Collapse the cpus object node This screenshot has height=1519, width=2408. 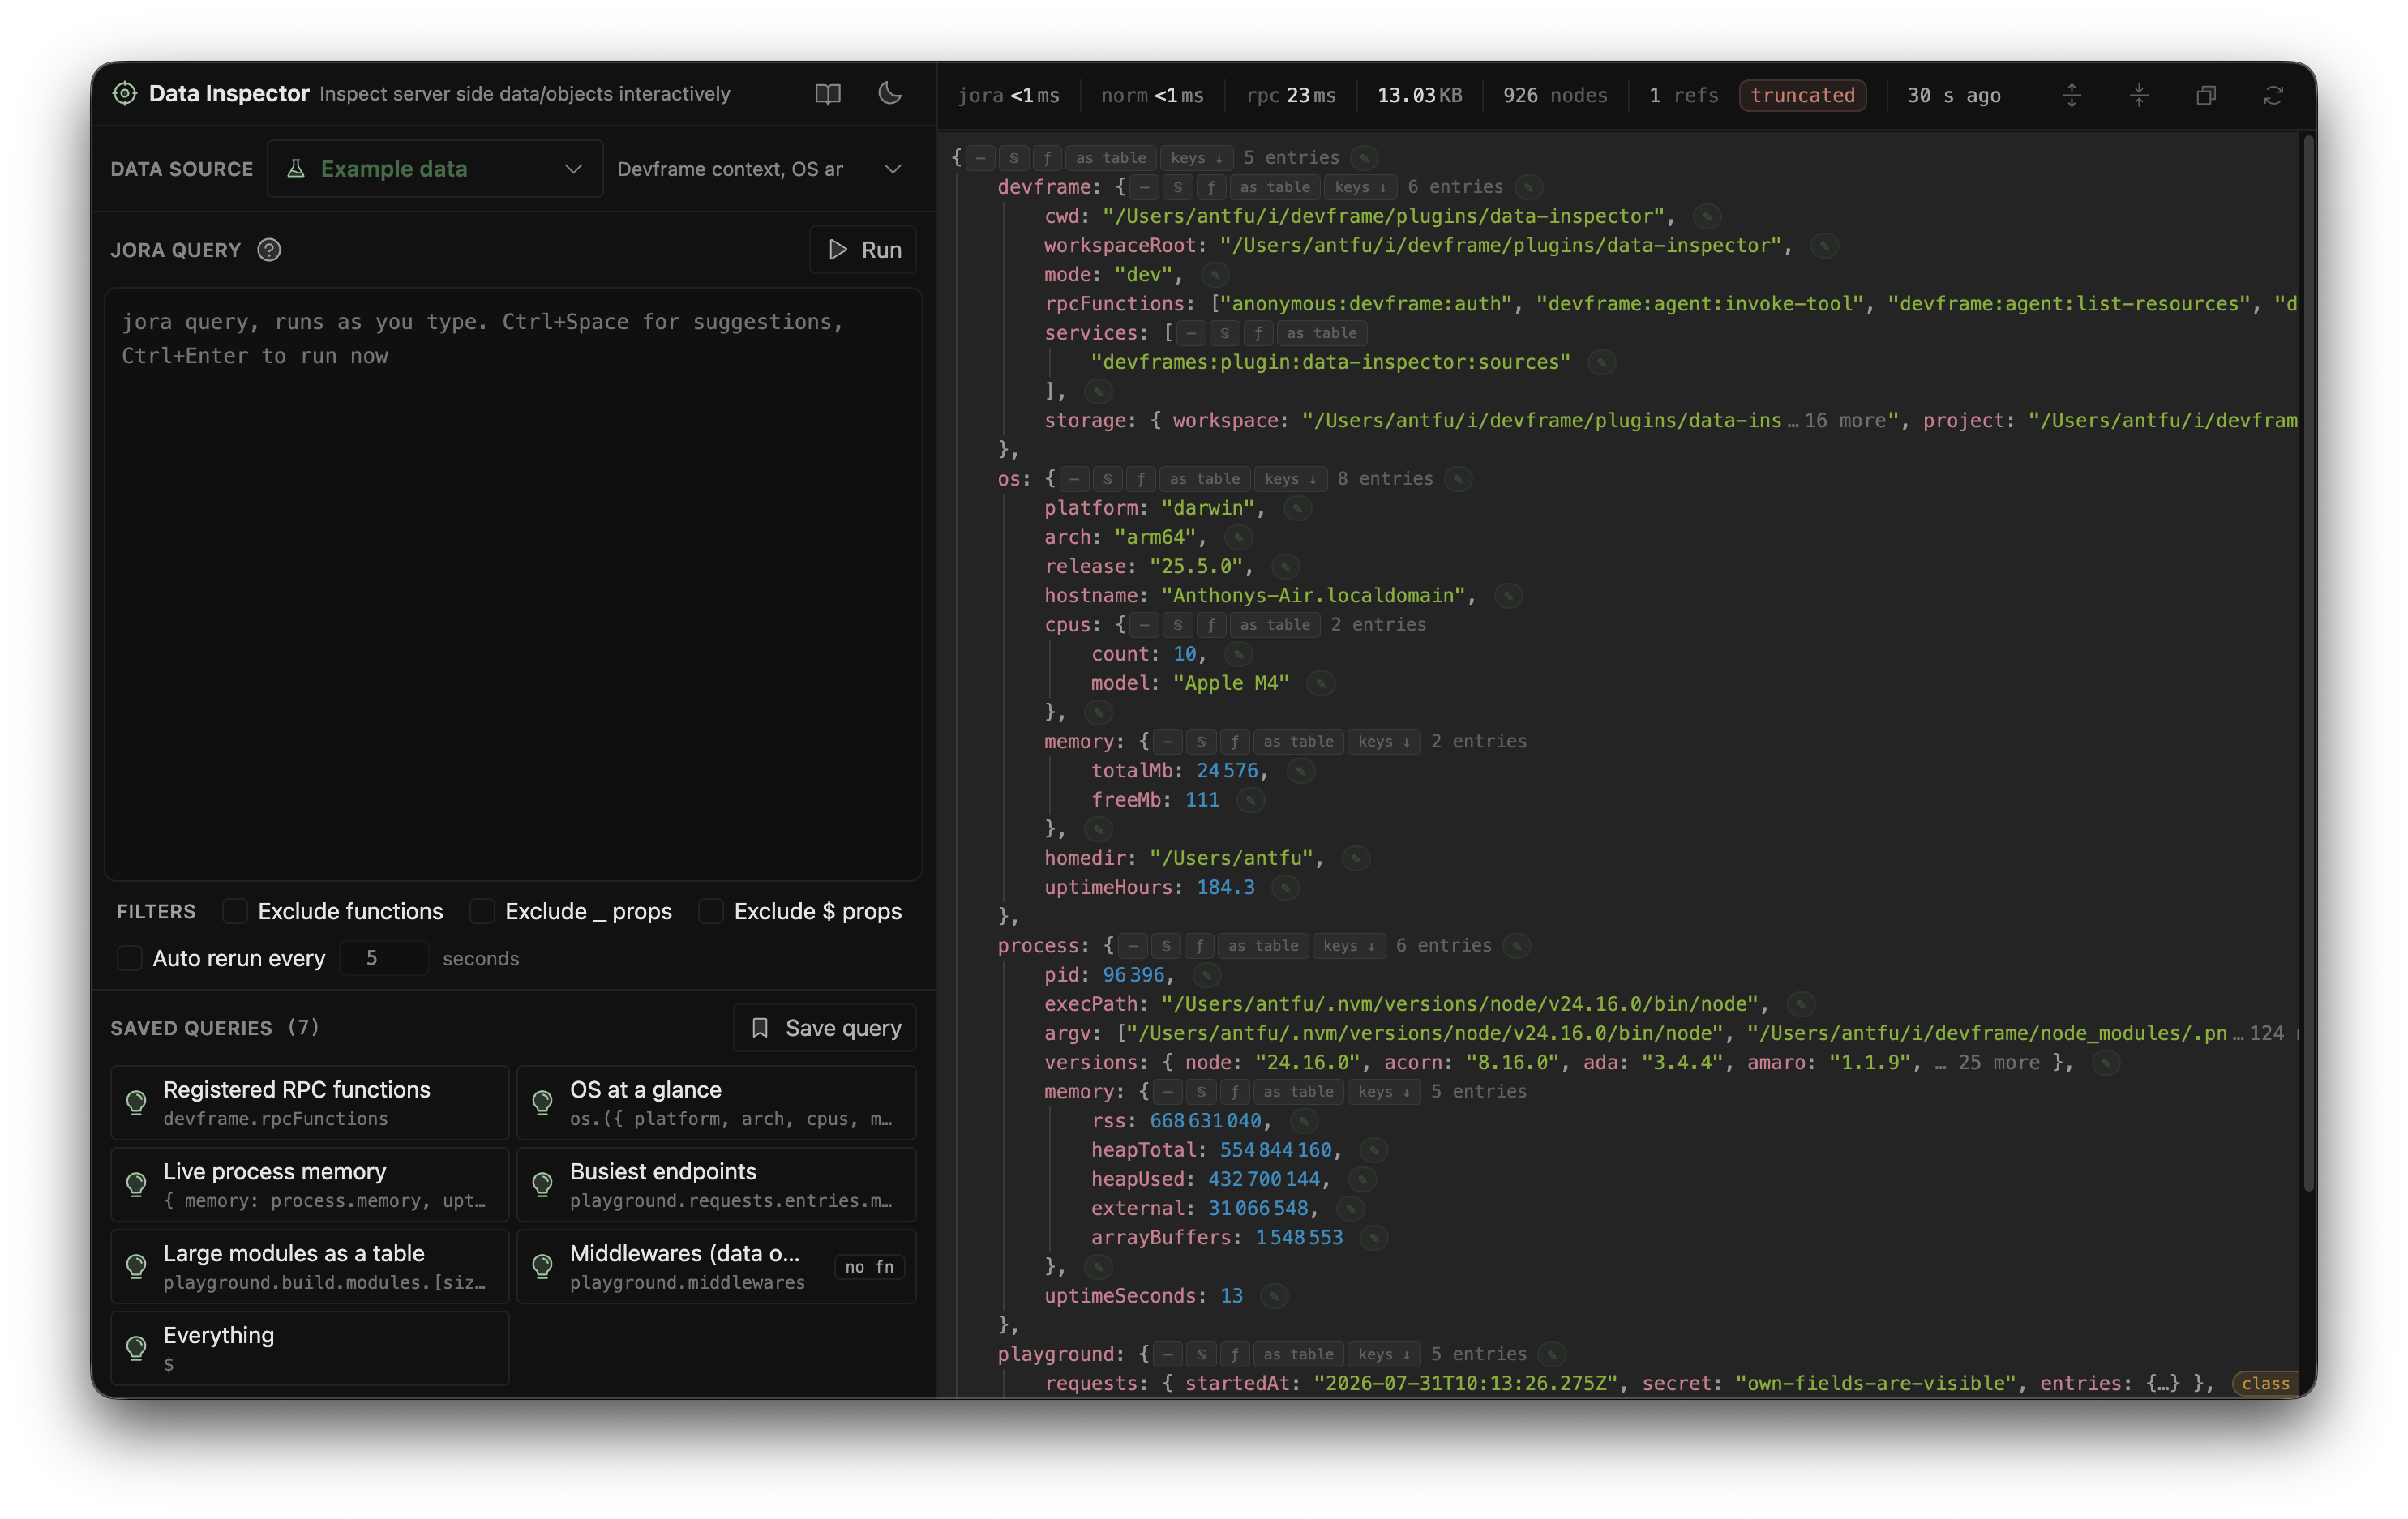1145,625
